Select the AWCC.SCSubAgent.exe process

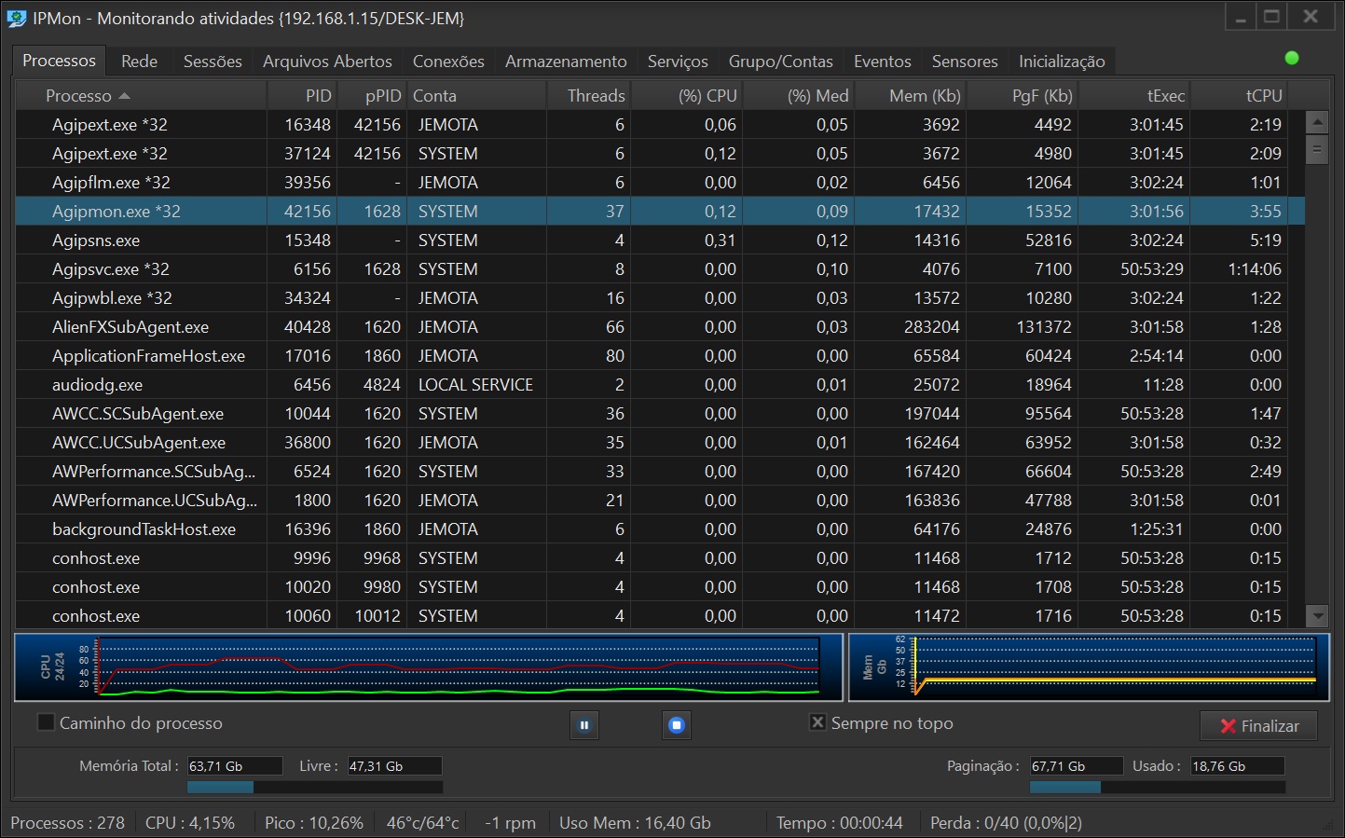[660, 414]
